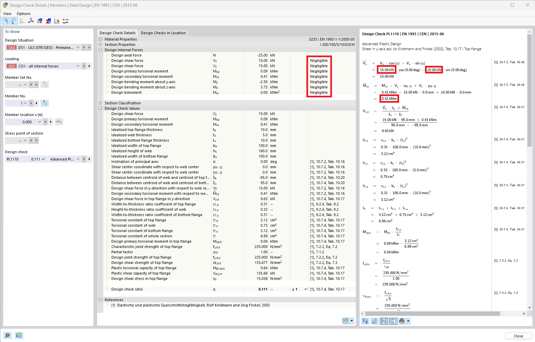Open the decimal places 0,00 icon
535x342 pixels.
tap(19, 335)
